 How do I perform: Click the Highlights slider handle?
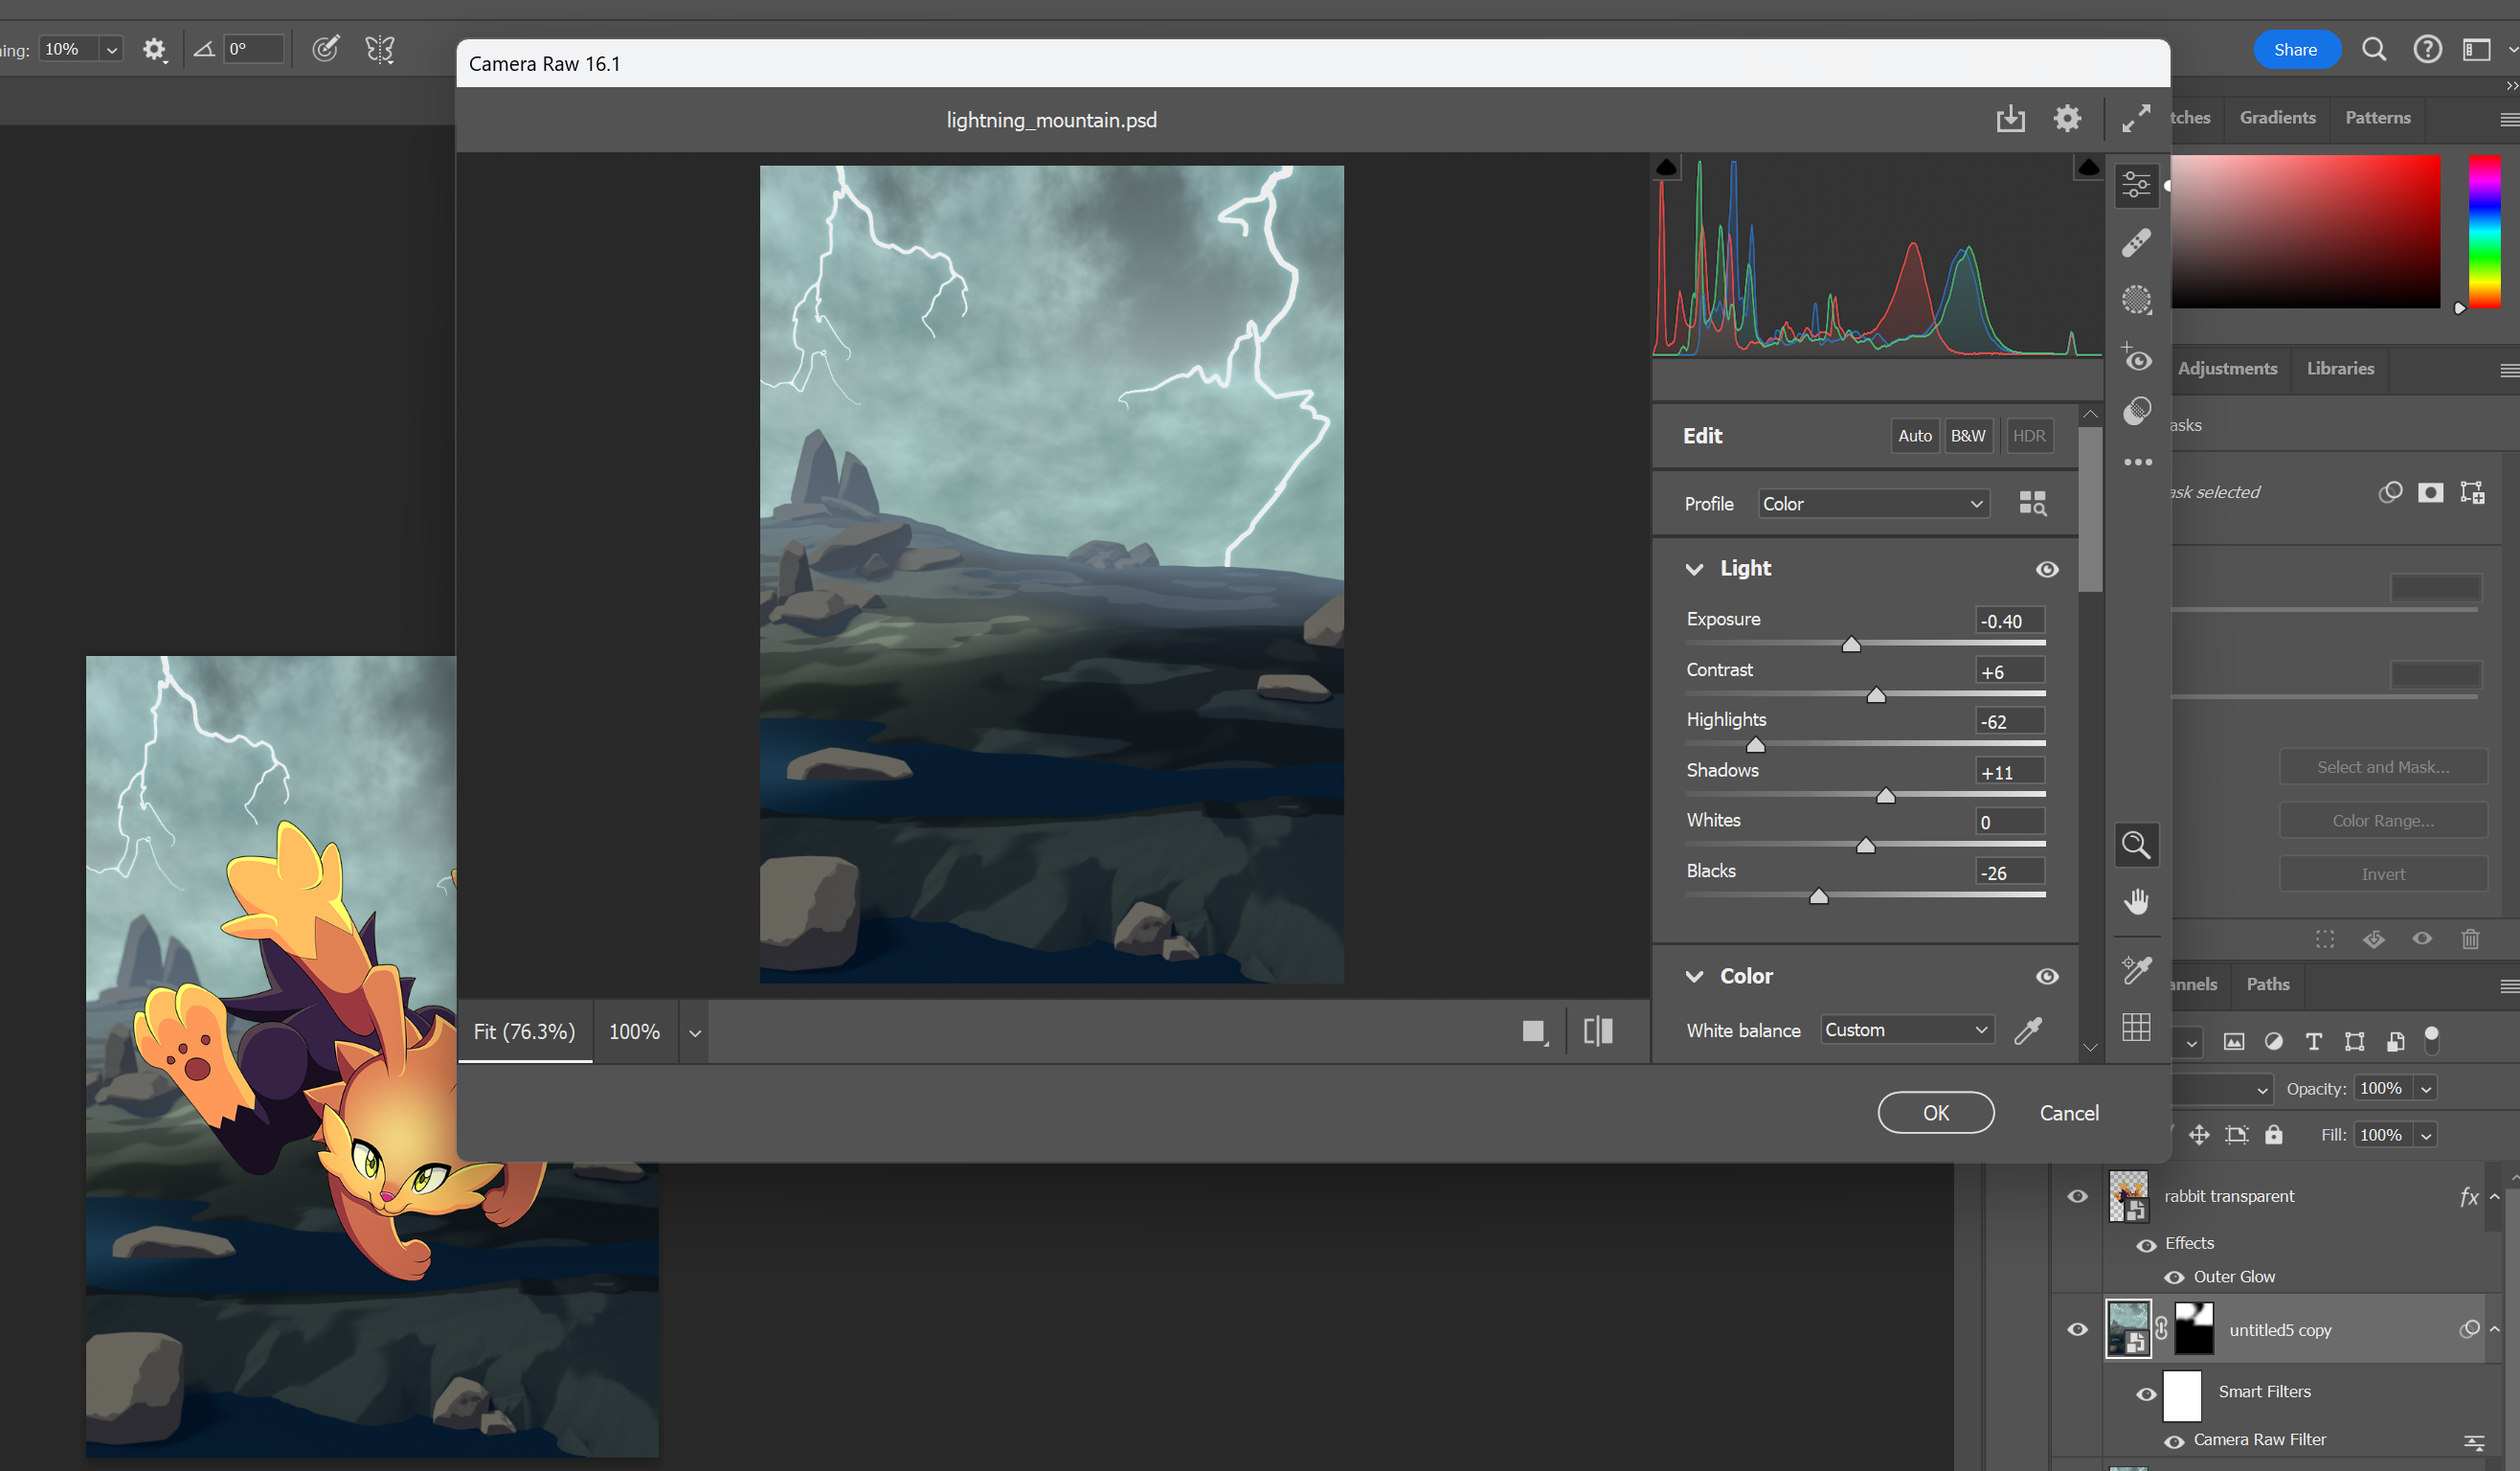[1755, 745]
